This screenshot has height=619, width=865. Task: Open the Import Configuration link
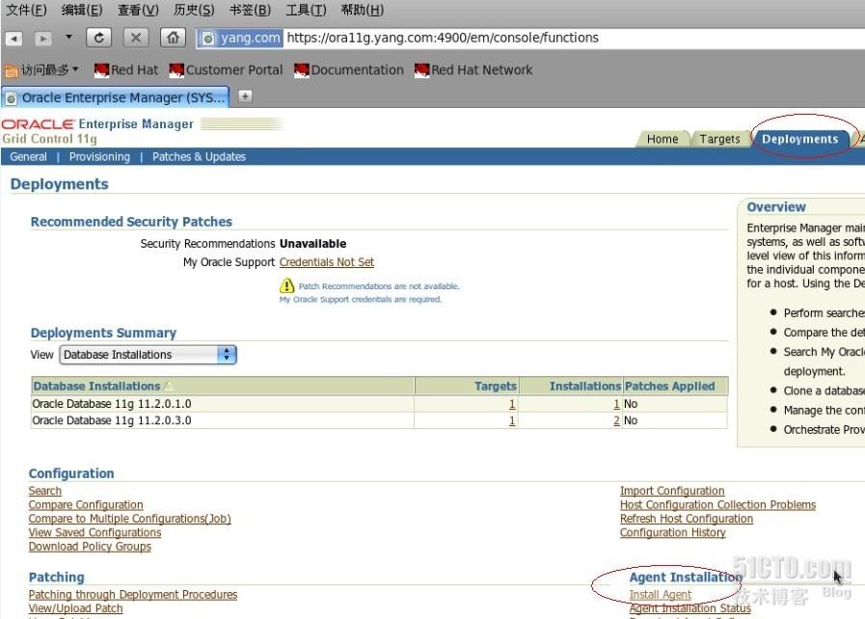click(672, 491)
